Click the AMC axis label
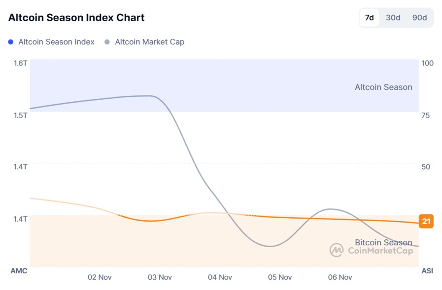The height and width of the screenshot is (290, 442). (x=19, y=270)
